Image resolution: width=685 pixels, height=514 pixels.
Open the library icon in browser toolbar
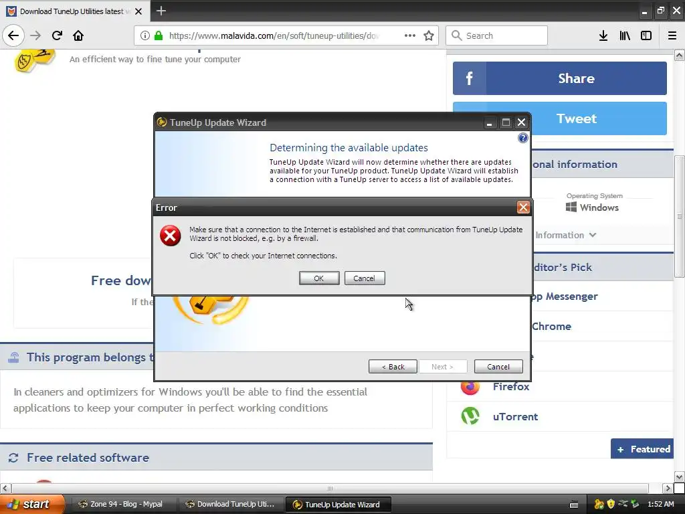pyautogui.click(x=625, y=35)
